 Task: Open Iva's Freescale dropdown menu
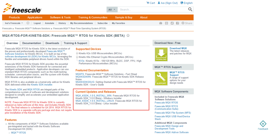pyautogui.click(x=14, y=23)
